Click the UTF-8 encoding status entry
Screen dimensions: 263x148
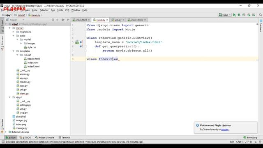248,142
